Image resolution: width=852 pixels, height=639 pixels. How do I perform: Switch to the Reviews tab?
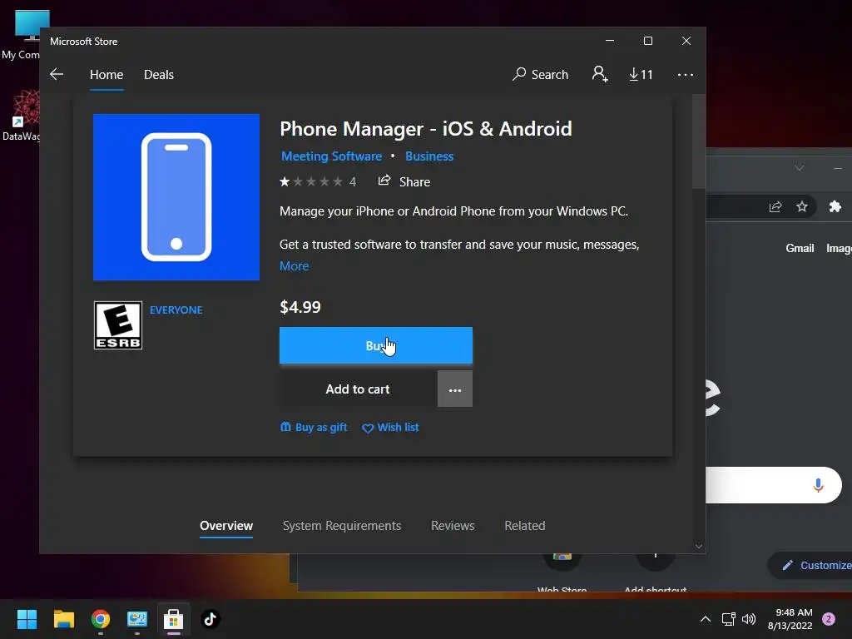(x=453, y=526)
